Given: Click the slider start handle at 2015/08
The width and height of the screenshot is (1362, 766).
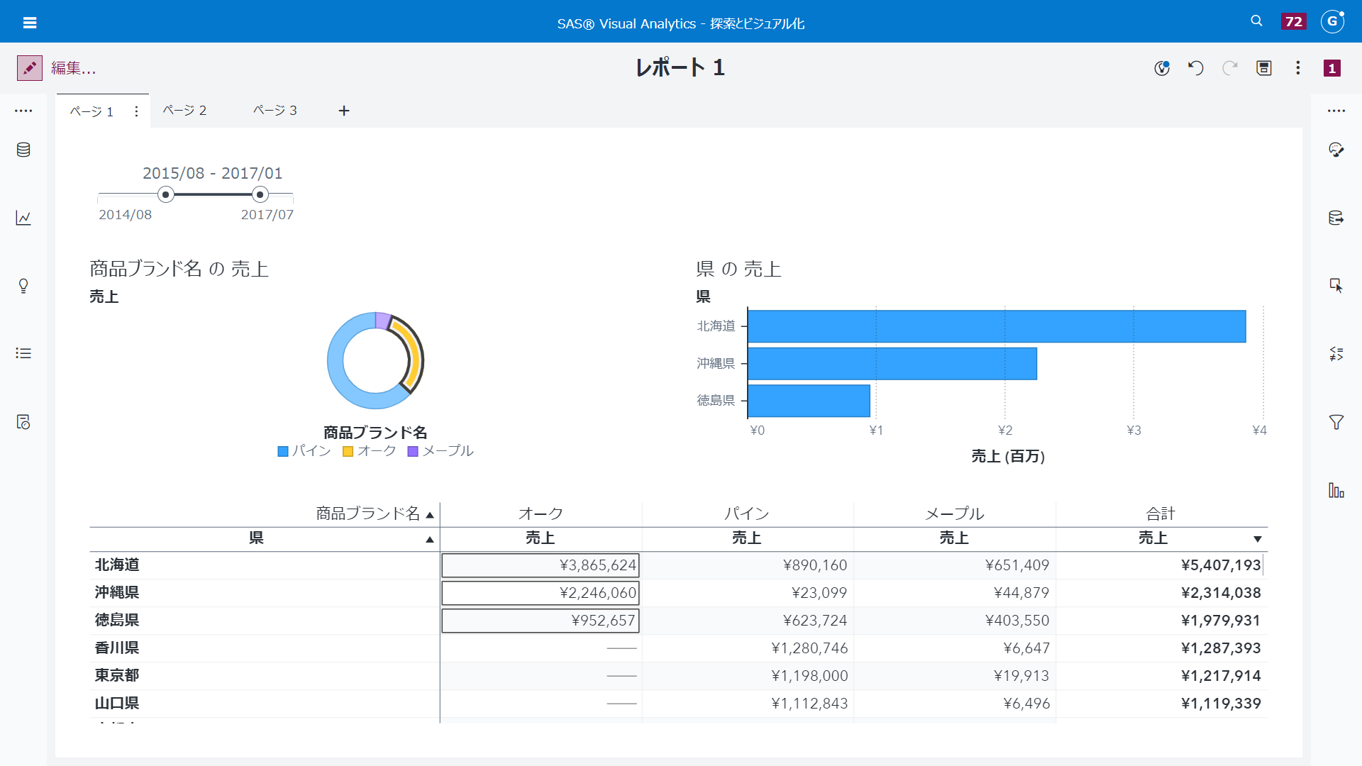Looking at the screenshot, I should click(x=166, y=194).
